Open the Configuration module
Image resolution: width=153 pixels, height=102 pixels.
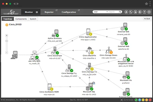(69, 12)
